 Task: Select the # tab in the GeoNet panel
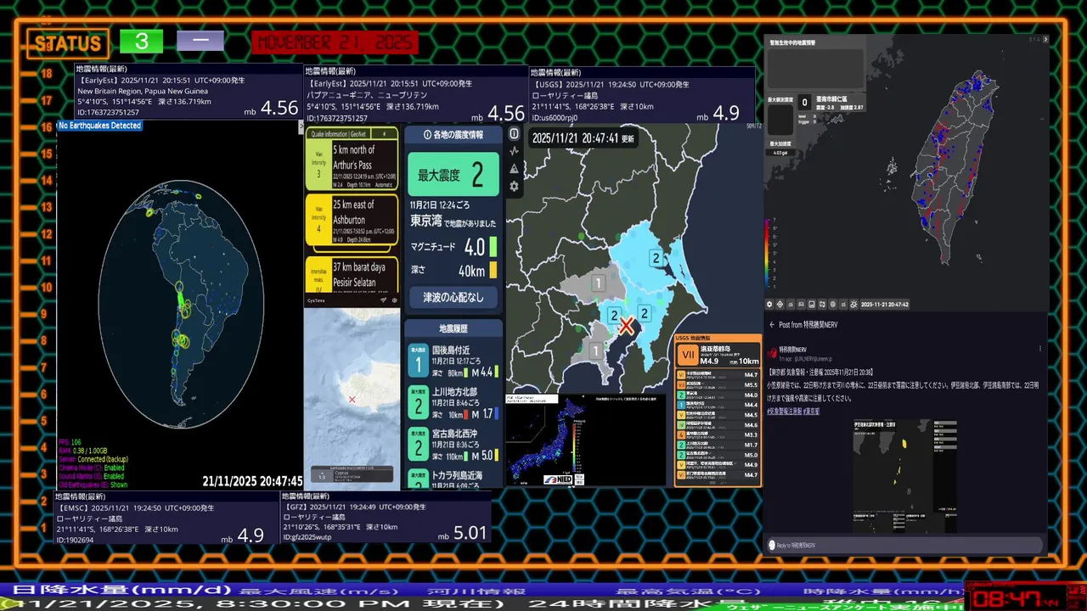coord(384,134)
